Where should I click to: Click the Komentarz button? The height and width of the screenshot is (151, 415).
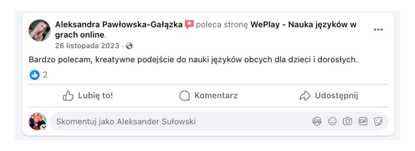(209, 95)
